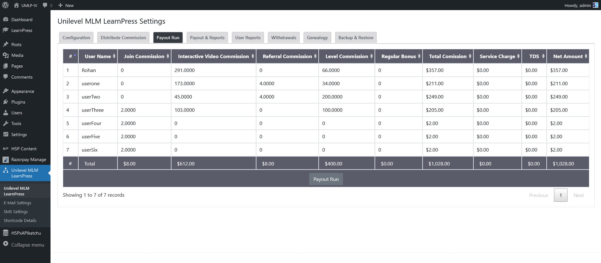Click the Pages document icon
The height and width of the screenshot is (263, 601).
pyautogui.click(x=6, y=66)
